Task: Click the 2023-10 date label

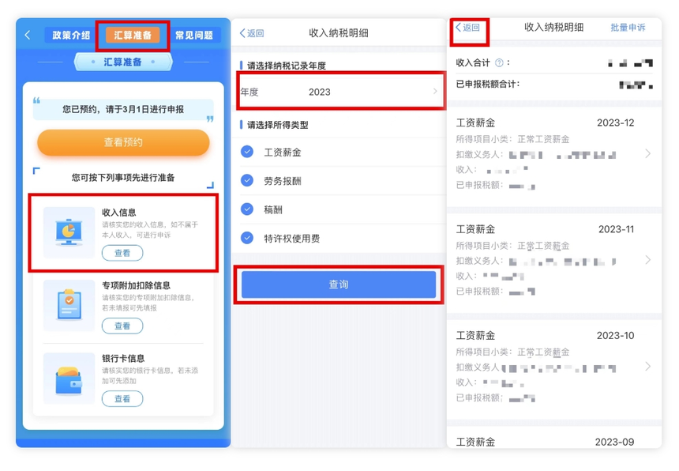Action: (615, 335)
